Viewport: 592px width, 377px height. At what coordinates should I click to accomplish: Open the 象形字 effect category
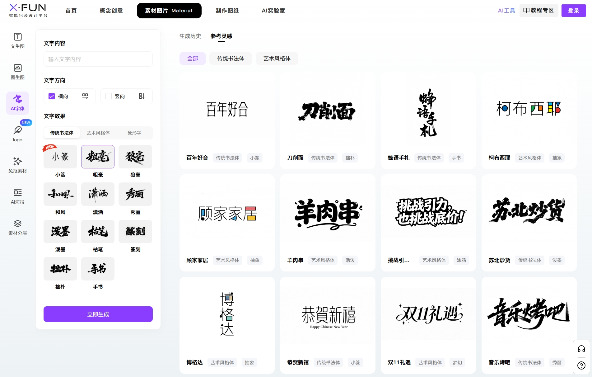tap(135, 133)
